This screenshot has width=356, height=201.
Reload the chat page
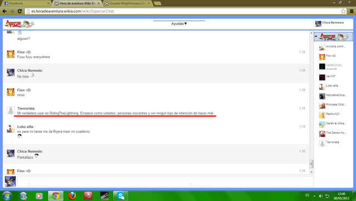click(20, 11)
